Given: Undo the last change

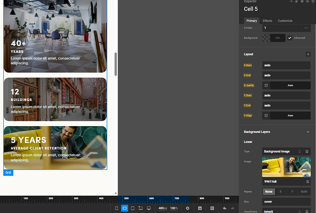Looking at the screenshot, I should [225, 208].
